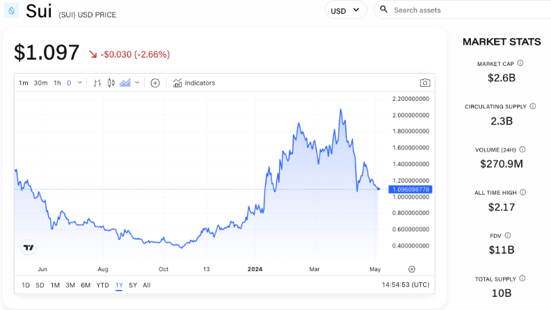Image resolution: width=551 pixels, height=310 pixels.
Task: Click the $2.17 all time high value
Action: pos(502,207)
